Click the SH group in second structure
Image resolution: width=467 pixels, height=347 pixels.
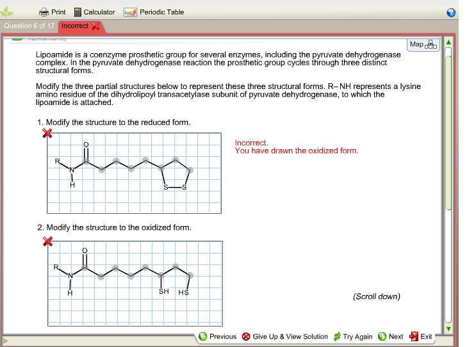[x=163, y=291]
